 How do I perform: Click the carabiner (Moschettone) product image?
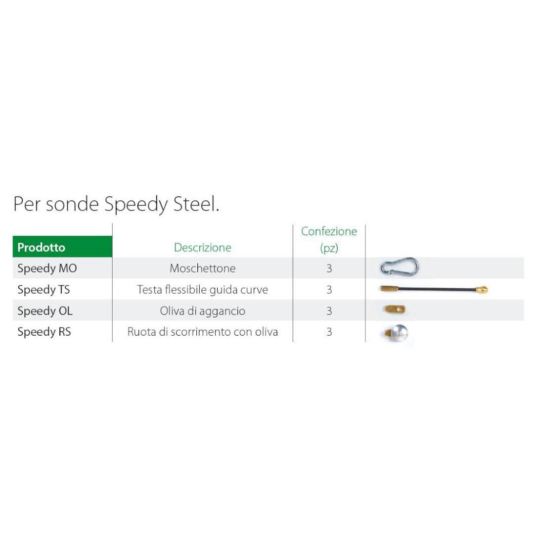400,267
